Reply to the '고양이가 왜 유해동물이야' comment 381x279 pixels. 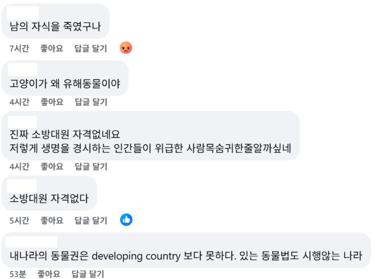pyautogui.click(x=91, y=102)
